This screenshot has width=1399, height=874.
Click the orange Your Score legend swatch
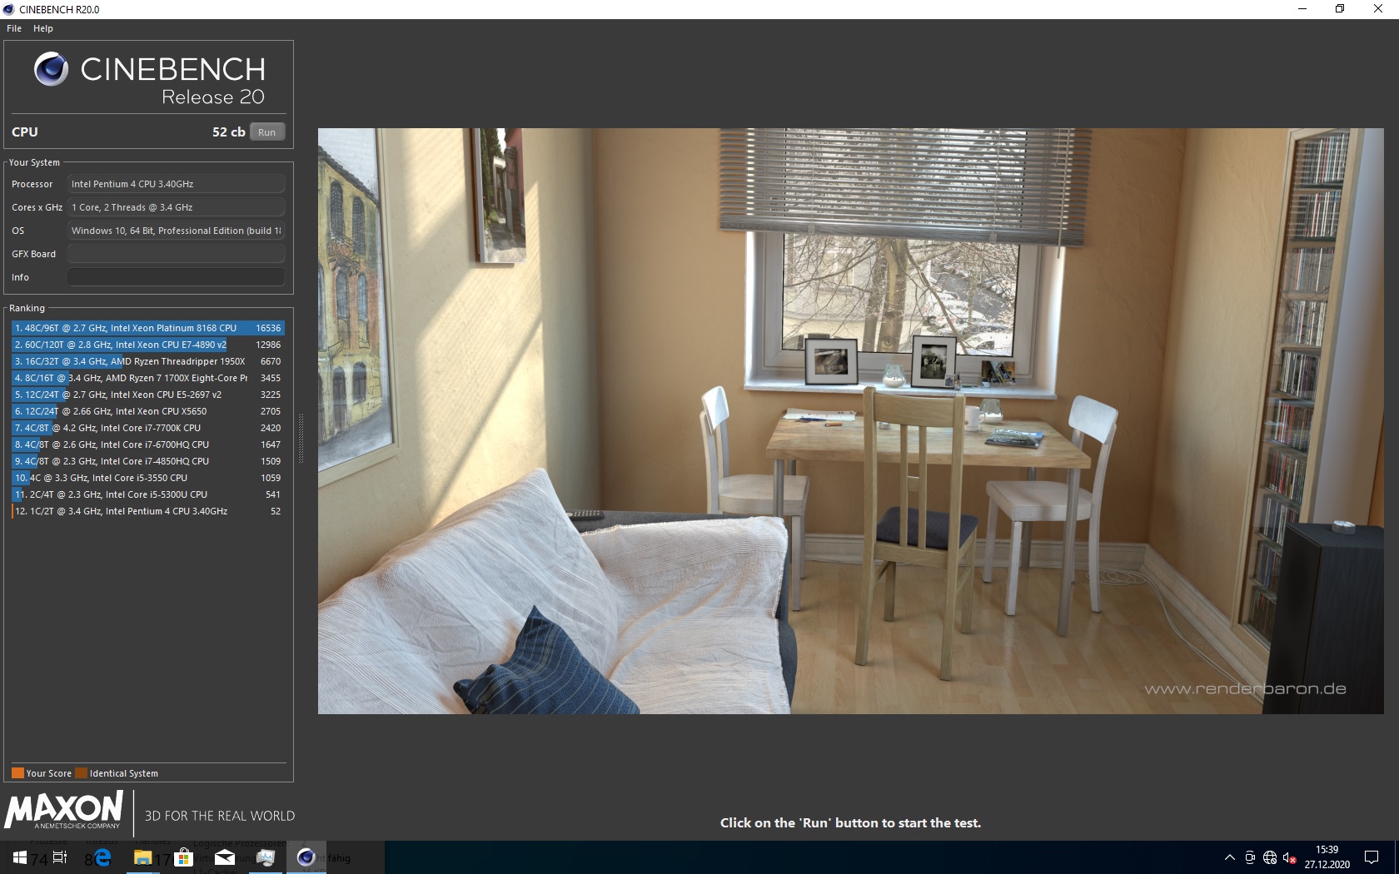click(17, 773)
